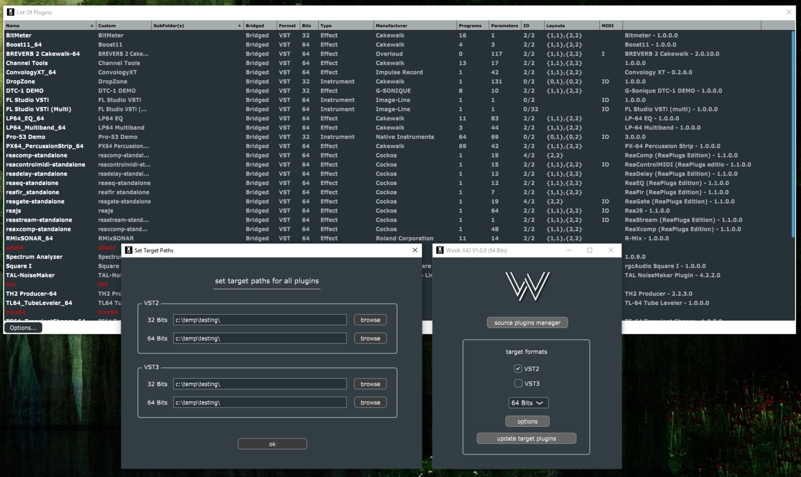
Task: Click the Roland Corporation manufacturer cell
Action: pyautogui.click(x=404, y=238)
